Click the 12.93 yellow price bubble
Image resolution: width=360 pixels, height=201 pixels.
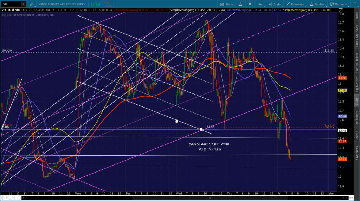pyautogui.click(x=342, y=90)
